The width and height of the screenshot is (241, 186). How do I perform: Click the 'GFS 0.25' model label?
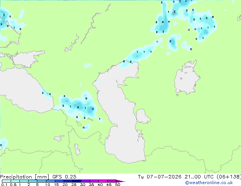64,177
